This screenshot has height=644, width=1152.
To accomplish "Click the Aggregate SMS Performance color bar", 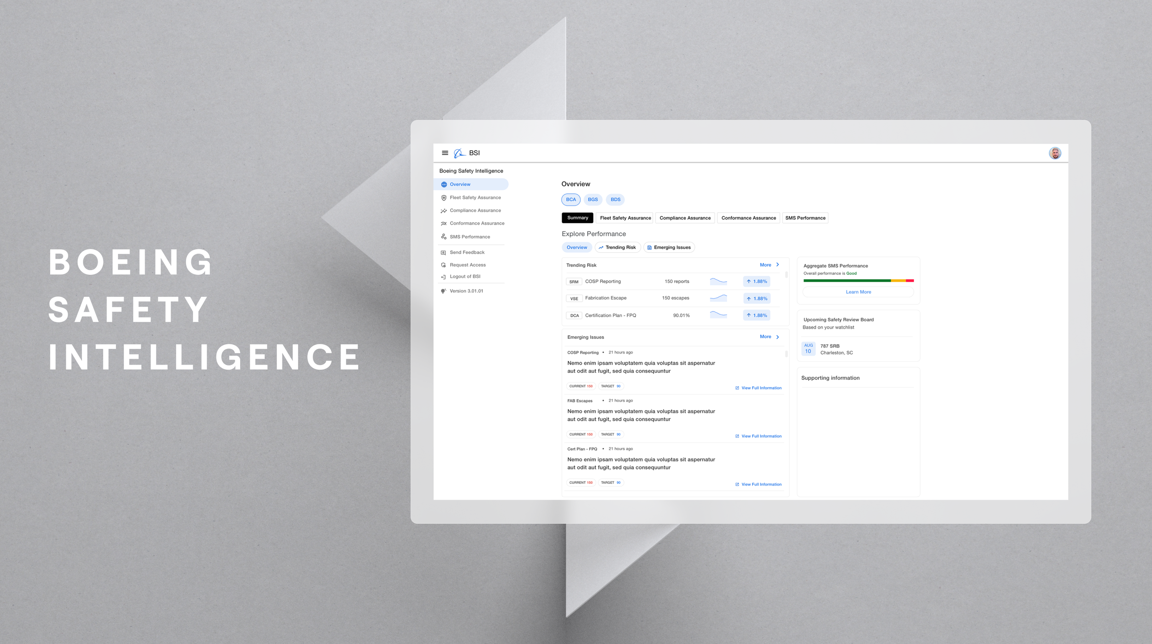I will pyautogui.click(x=858, y=280).
